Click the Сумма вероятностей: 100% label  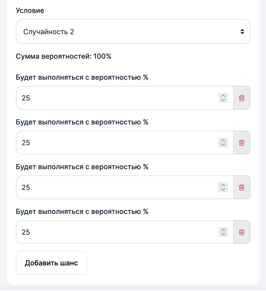click(64, 56)
